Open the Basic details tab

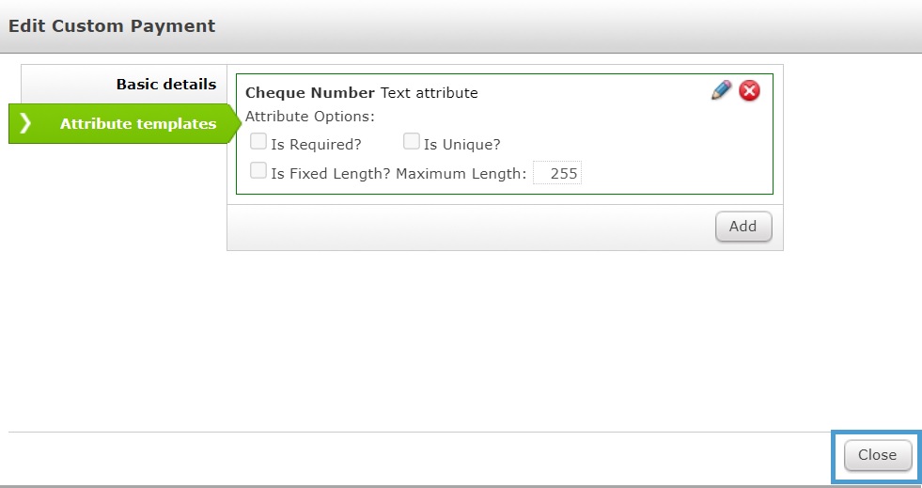(x=165, y=84)
